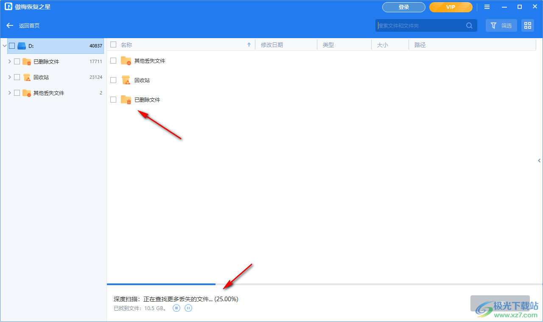Click 已删除文件 folder icon in file list
Image resolution: width=543 pixels, height=322 pixels.
[126, 100]
